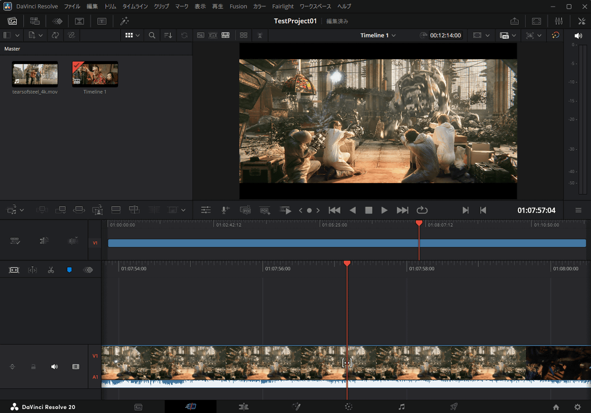The height and width of the screenshot is (413, 591).
Task: Open the Effects magic wand icon
Action: (x=125, y=21)
